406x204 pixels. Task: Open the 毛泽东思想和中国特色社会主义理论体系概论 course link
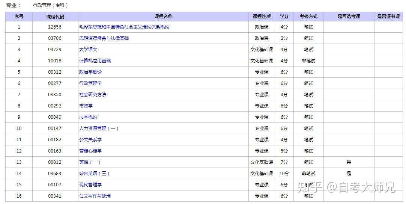coord(124,27)
